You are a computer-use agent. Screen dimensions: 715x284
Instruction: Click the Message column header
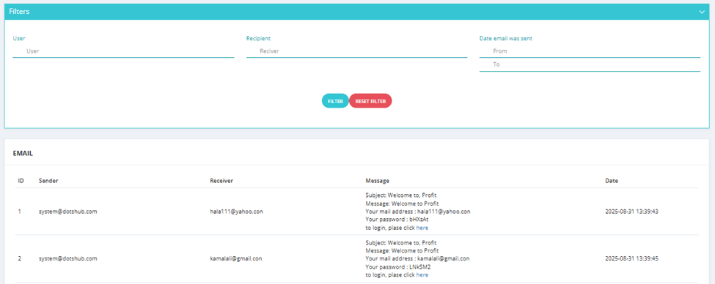[x=377, y=181]
